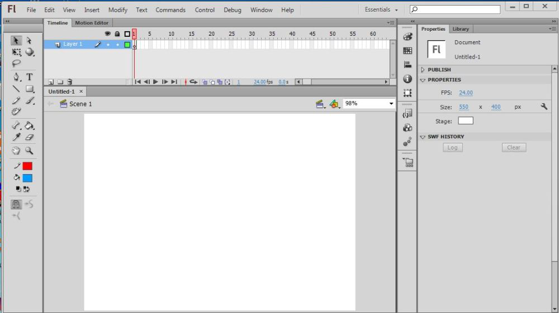This screenshot has width=559, height=313.
Task: Toggle Layer 1 lock dot
Action: [117, 45]
